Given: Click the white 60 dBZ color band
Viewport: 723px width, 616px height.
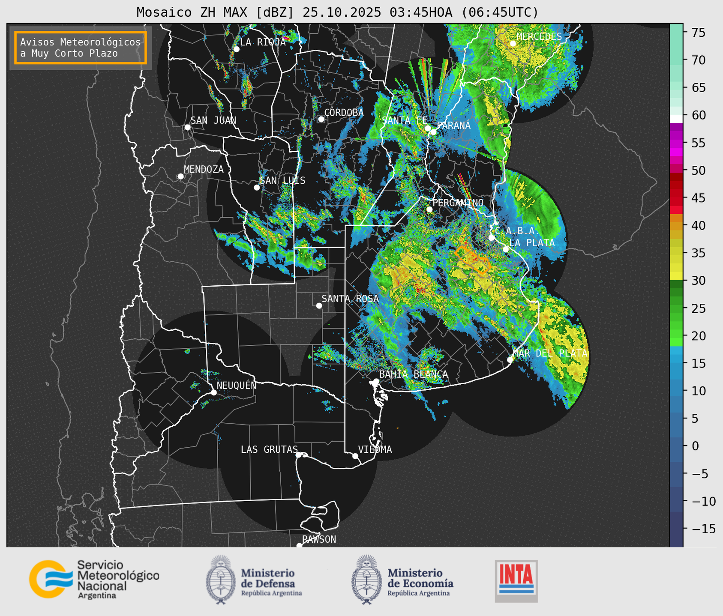Looking at the screenshot, I should (x=676, y=119).
